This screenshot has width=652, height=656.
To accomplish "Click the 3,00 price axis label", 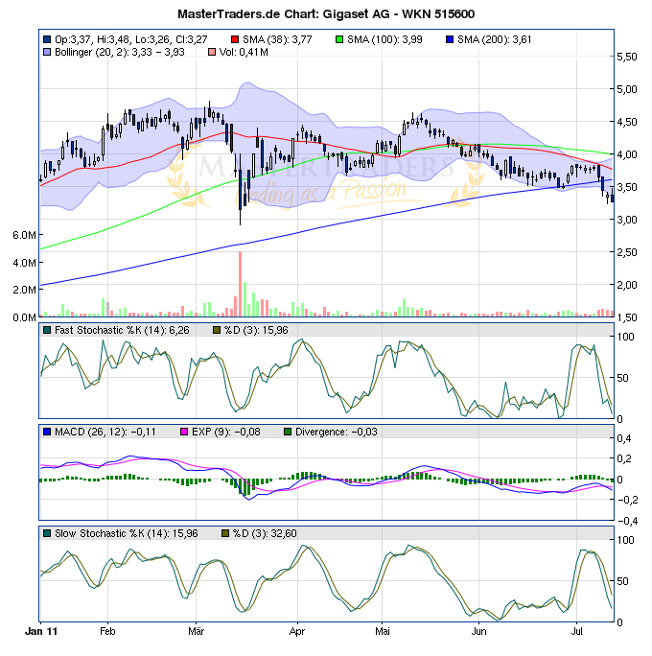I will (x=627, y=220).
